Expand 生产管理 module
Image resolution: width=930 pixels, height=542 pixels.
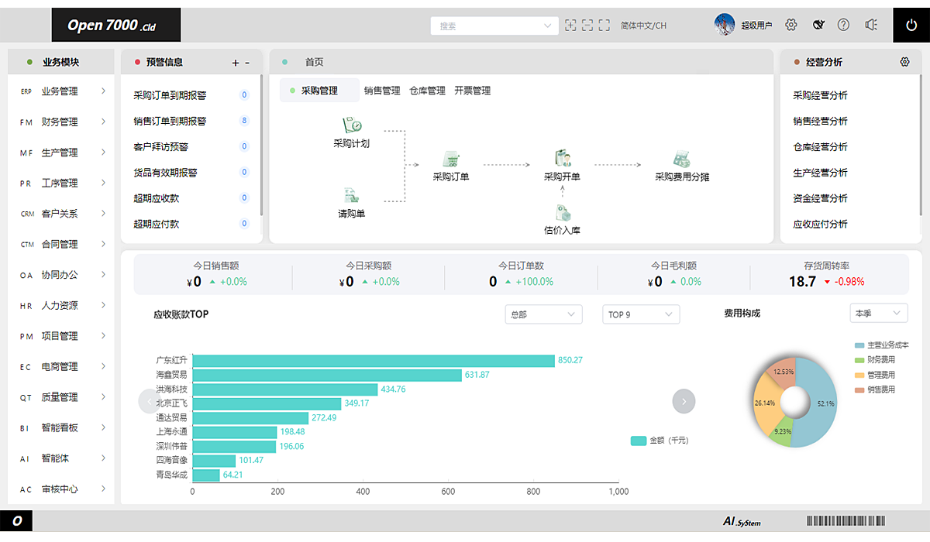(61, 153)
